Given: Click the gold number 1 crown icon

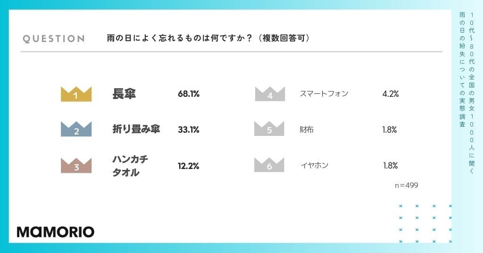Looking at the screenshot, I should (x=76, y=94).
